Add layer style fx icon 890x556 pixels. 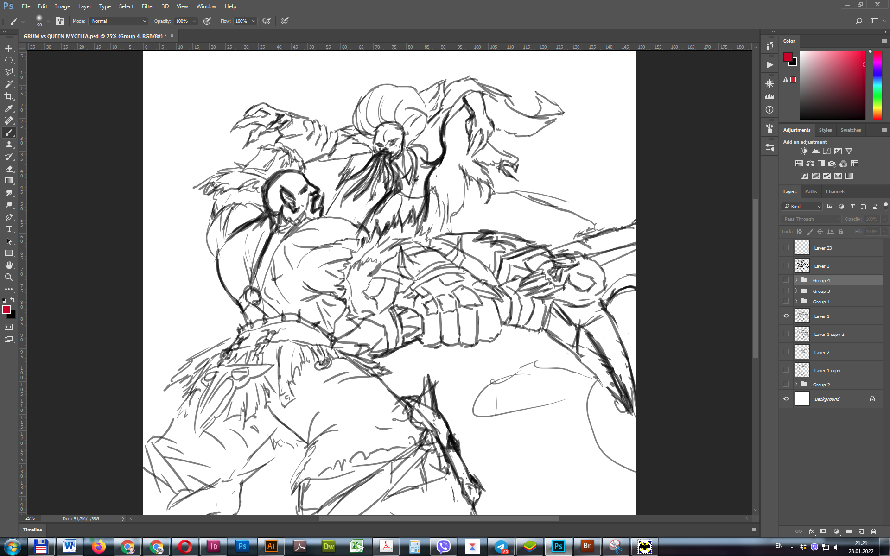pos(811,531)
